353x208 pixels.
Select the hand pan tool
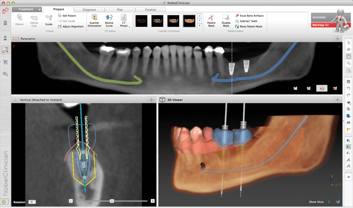349,56
